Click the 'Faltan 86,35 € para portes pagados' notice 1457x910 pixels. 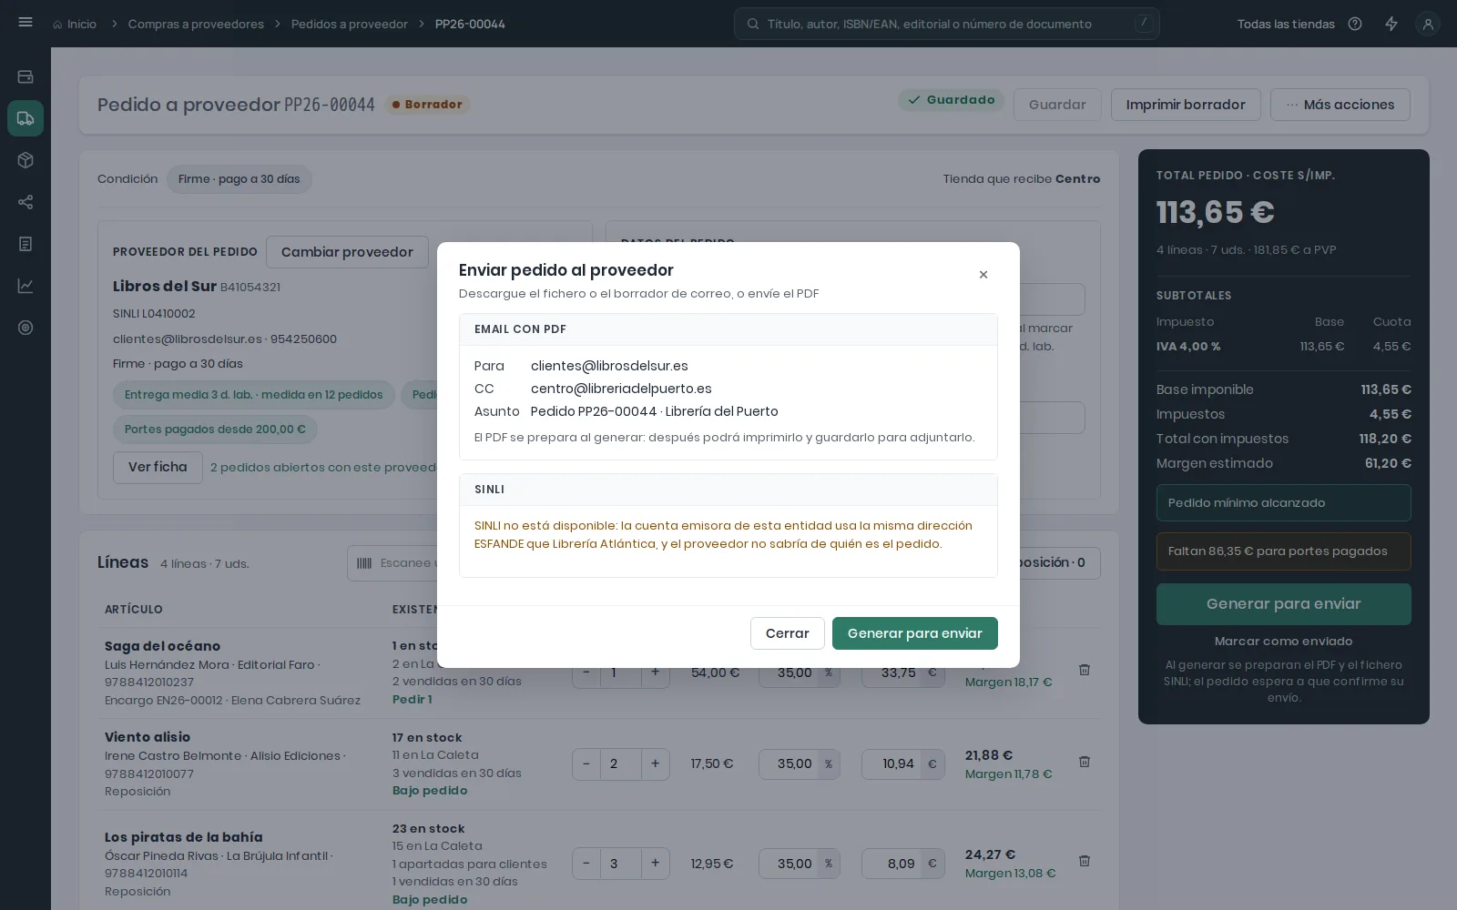coord(1284,551)
